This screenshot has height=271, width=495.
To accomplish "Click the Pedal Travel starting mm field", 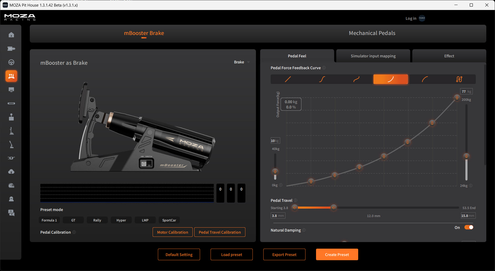I will click(x=278, y=216).
